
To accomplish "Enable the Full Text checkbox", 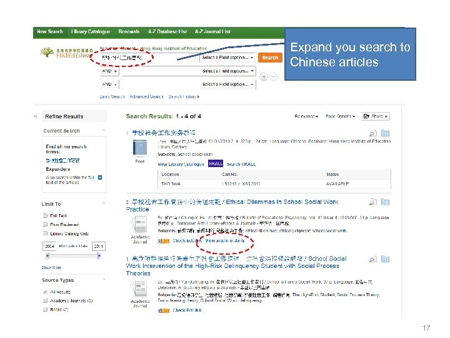I will (45, 215).
